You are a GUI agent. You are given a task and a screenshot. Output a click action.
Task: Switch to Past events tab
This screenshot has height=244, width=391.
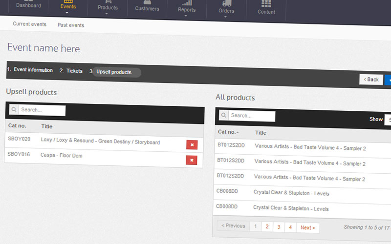click(71, 25)
